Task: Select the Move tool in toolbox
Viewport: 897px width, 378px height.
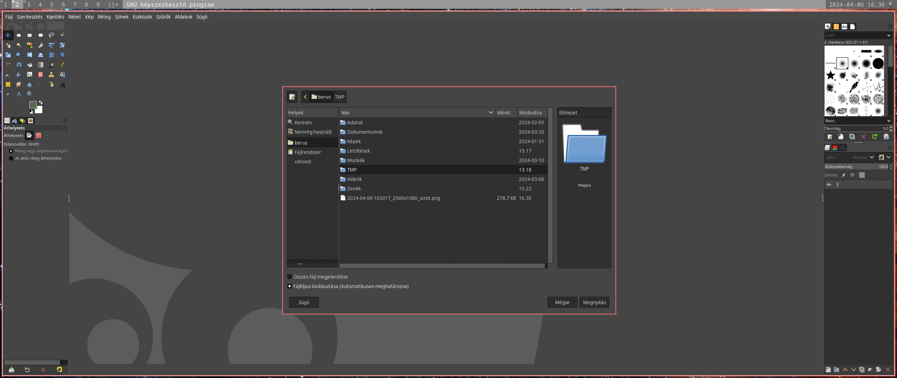Action: [8, 35]
